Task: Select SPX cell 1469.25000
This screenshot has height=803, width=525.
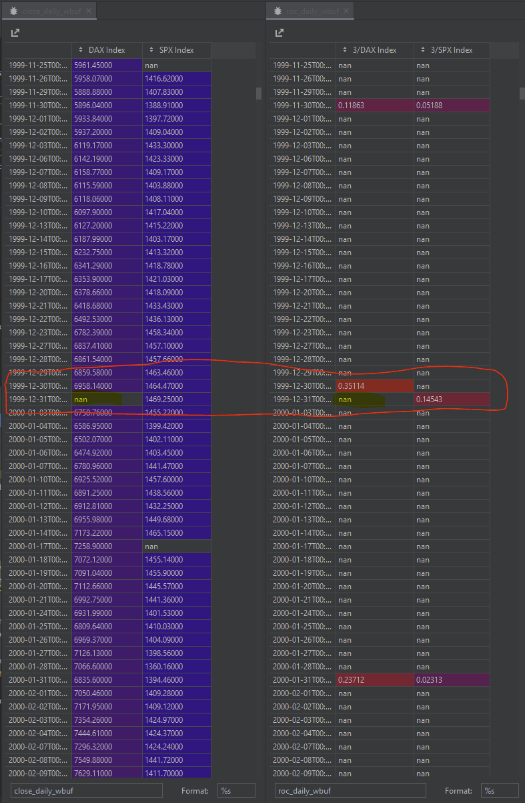Action: coord(177,399)
